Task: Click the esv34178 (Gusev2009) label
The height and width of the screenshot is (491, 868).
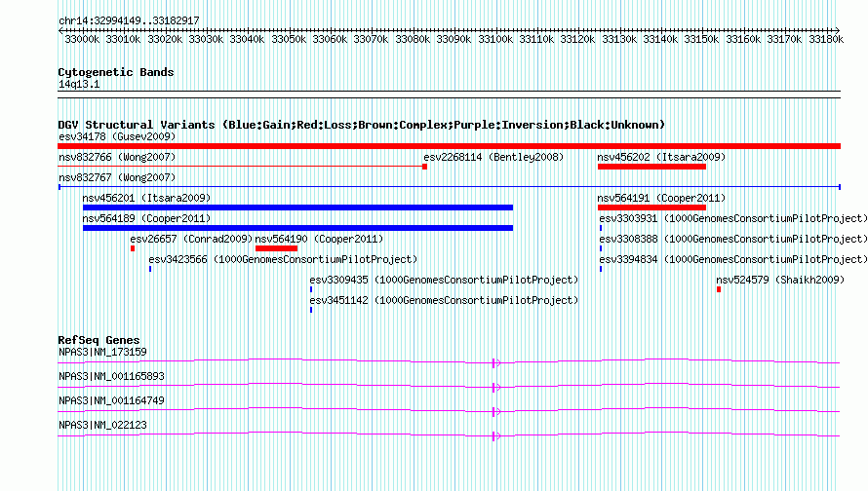Action: pos(117,136)
